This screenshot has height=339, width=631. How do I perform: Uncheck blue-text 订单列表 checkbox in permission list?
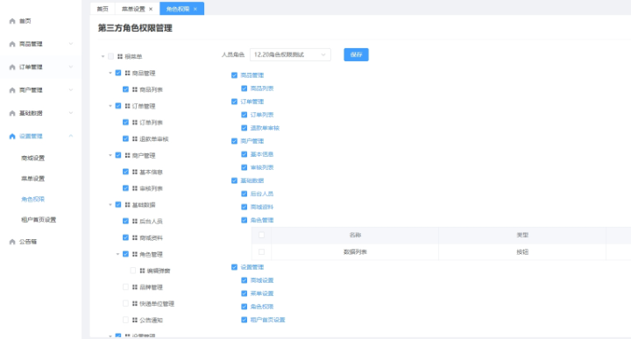tap(244, 115)
